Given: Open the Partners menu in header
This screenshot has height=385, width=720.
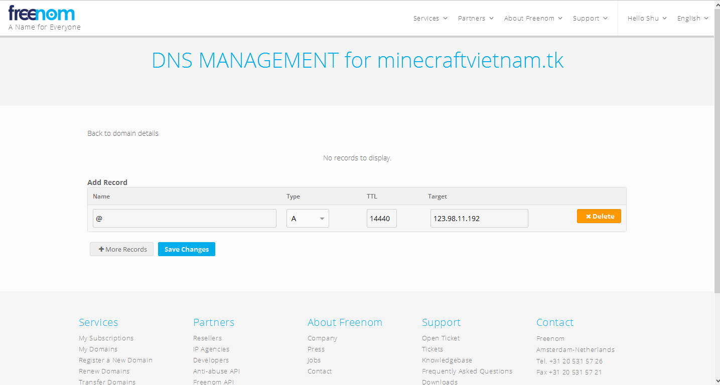Looking at the screenshot, I should [x=476, y=19].
